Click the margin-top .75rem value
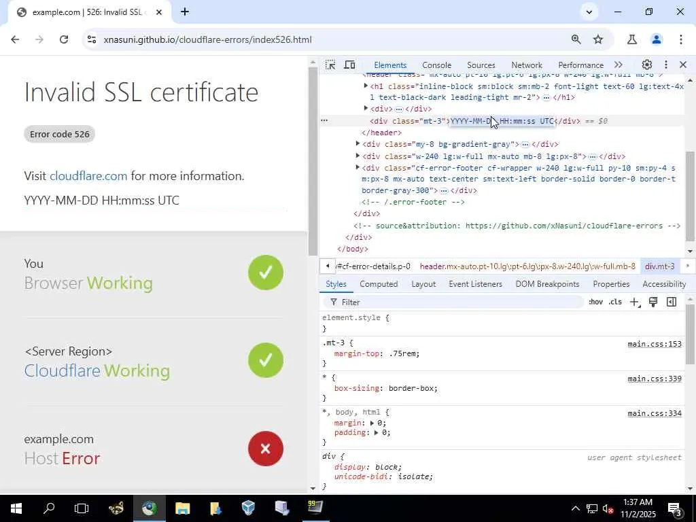The height and width of the screenshot is (522, 696). (404, 353)
